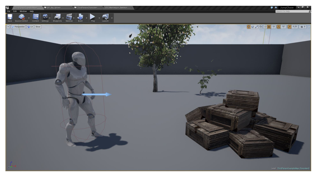317x177 pixels.
Task: Click the Save toolbar icon
Action: coord(10,17)
